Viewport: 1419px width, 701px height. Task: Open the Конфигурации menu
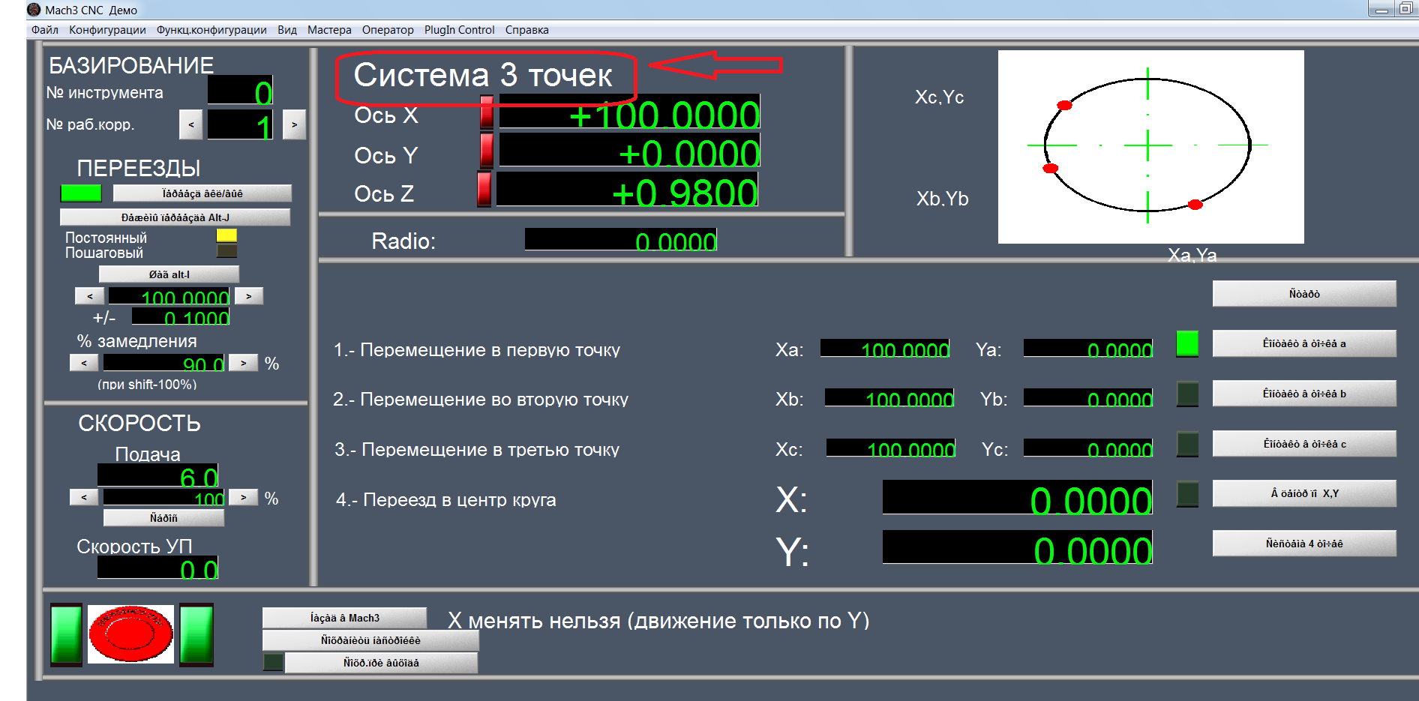[x=107, y=30]
